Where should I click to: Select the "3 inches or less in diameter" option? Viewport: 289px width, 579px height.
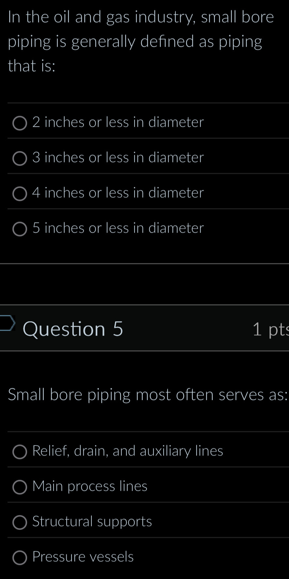118,158
